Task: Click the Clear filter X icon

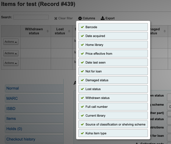Action: pos(56,19)
